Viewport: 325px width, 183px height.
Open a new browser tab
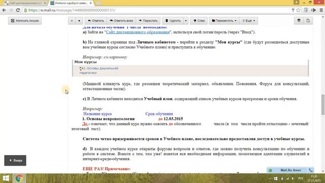[x=99, y=3]
